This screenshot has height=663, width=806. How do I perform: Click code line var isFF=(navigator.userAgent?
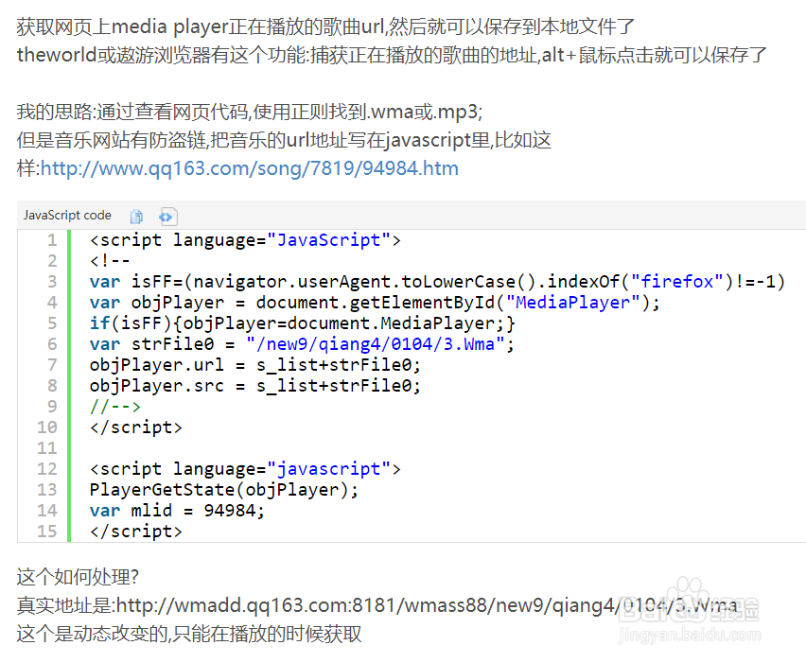click(437, 282)
